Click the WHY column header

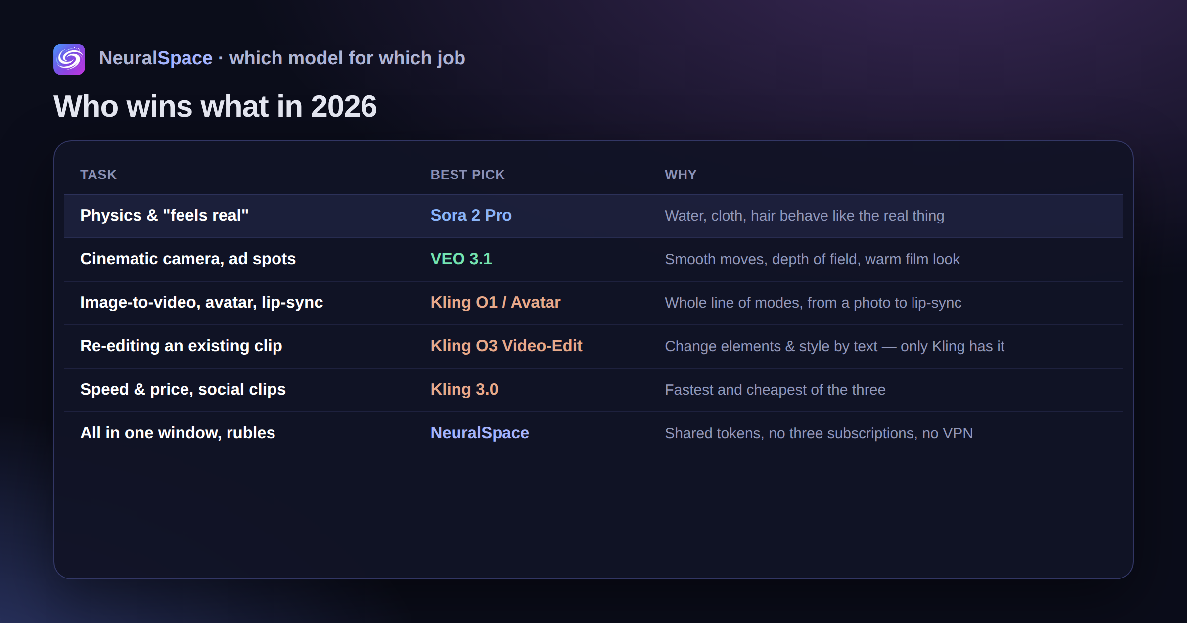(681, 175)
